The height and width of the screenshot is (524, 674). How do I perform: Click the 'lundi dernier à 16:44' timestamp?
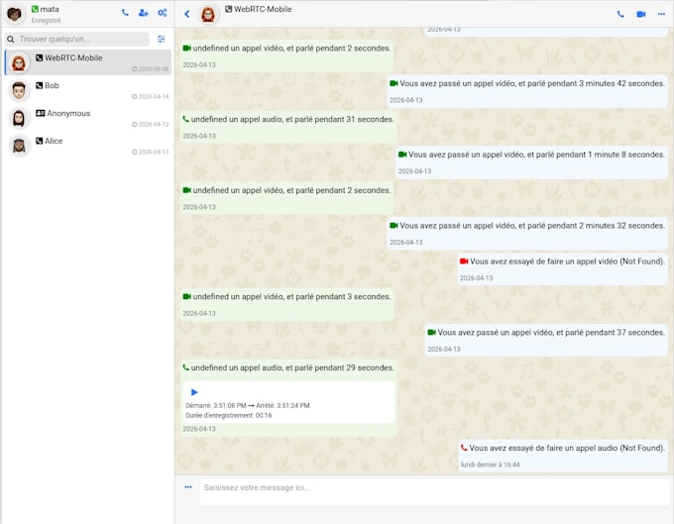[490, 465]
